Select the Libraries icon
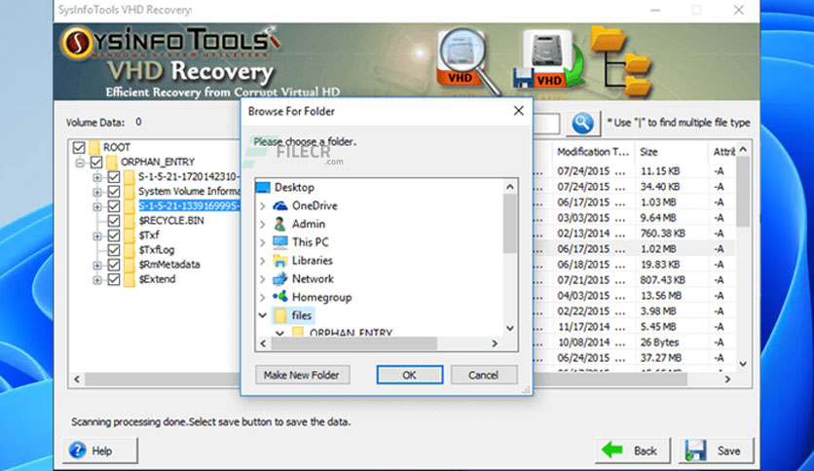 [280, 261]
